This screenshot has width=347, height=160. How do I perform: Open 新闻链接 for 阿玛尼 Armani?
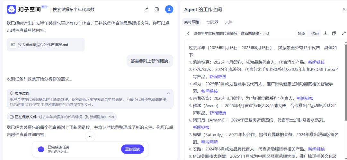(x=201, y=127)
